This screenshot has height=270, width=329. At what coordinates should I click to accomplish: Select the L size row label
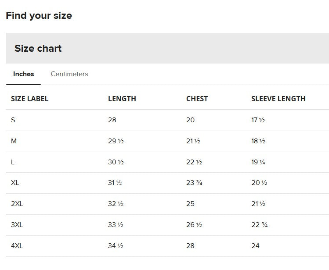pos(13,162)
